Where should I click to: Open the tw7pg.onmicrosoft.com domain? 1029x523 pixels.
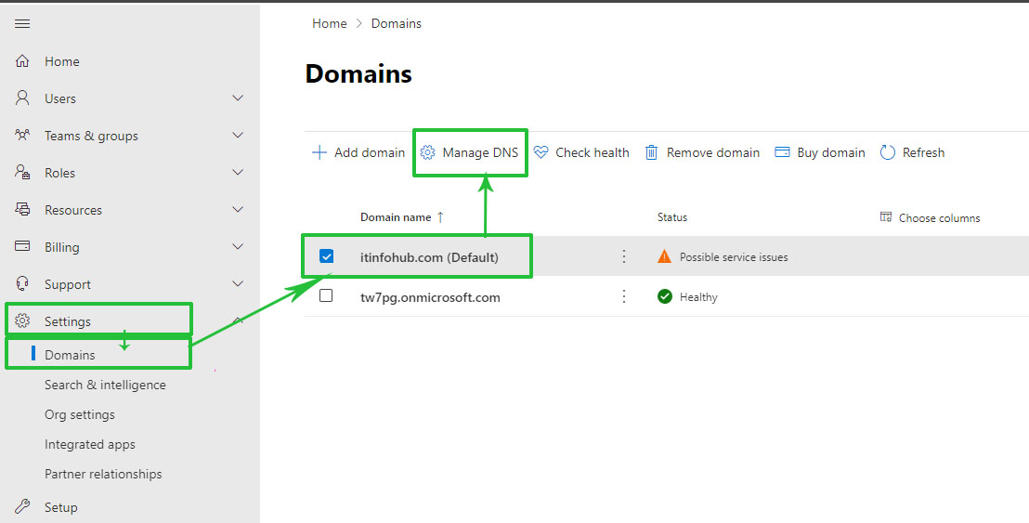click(x=431, y=297)
